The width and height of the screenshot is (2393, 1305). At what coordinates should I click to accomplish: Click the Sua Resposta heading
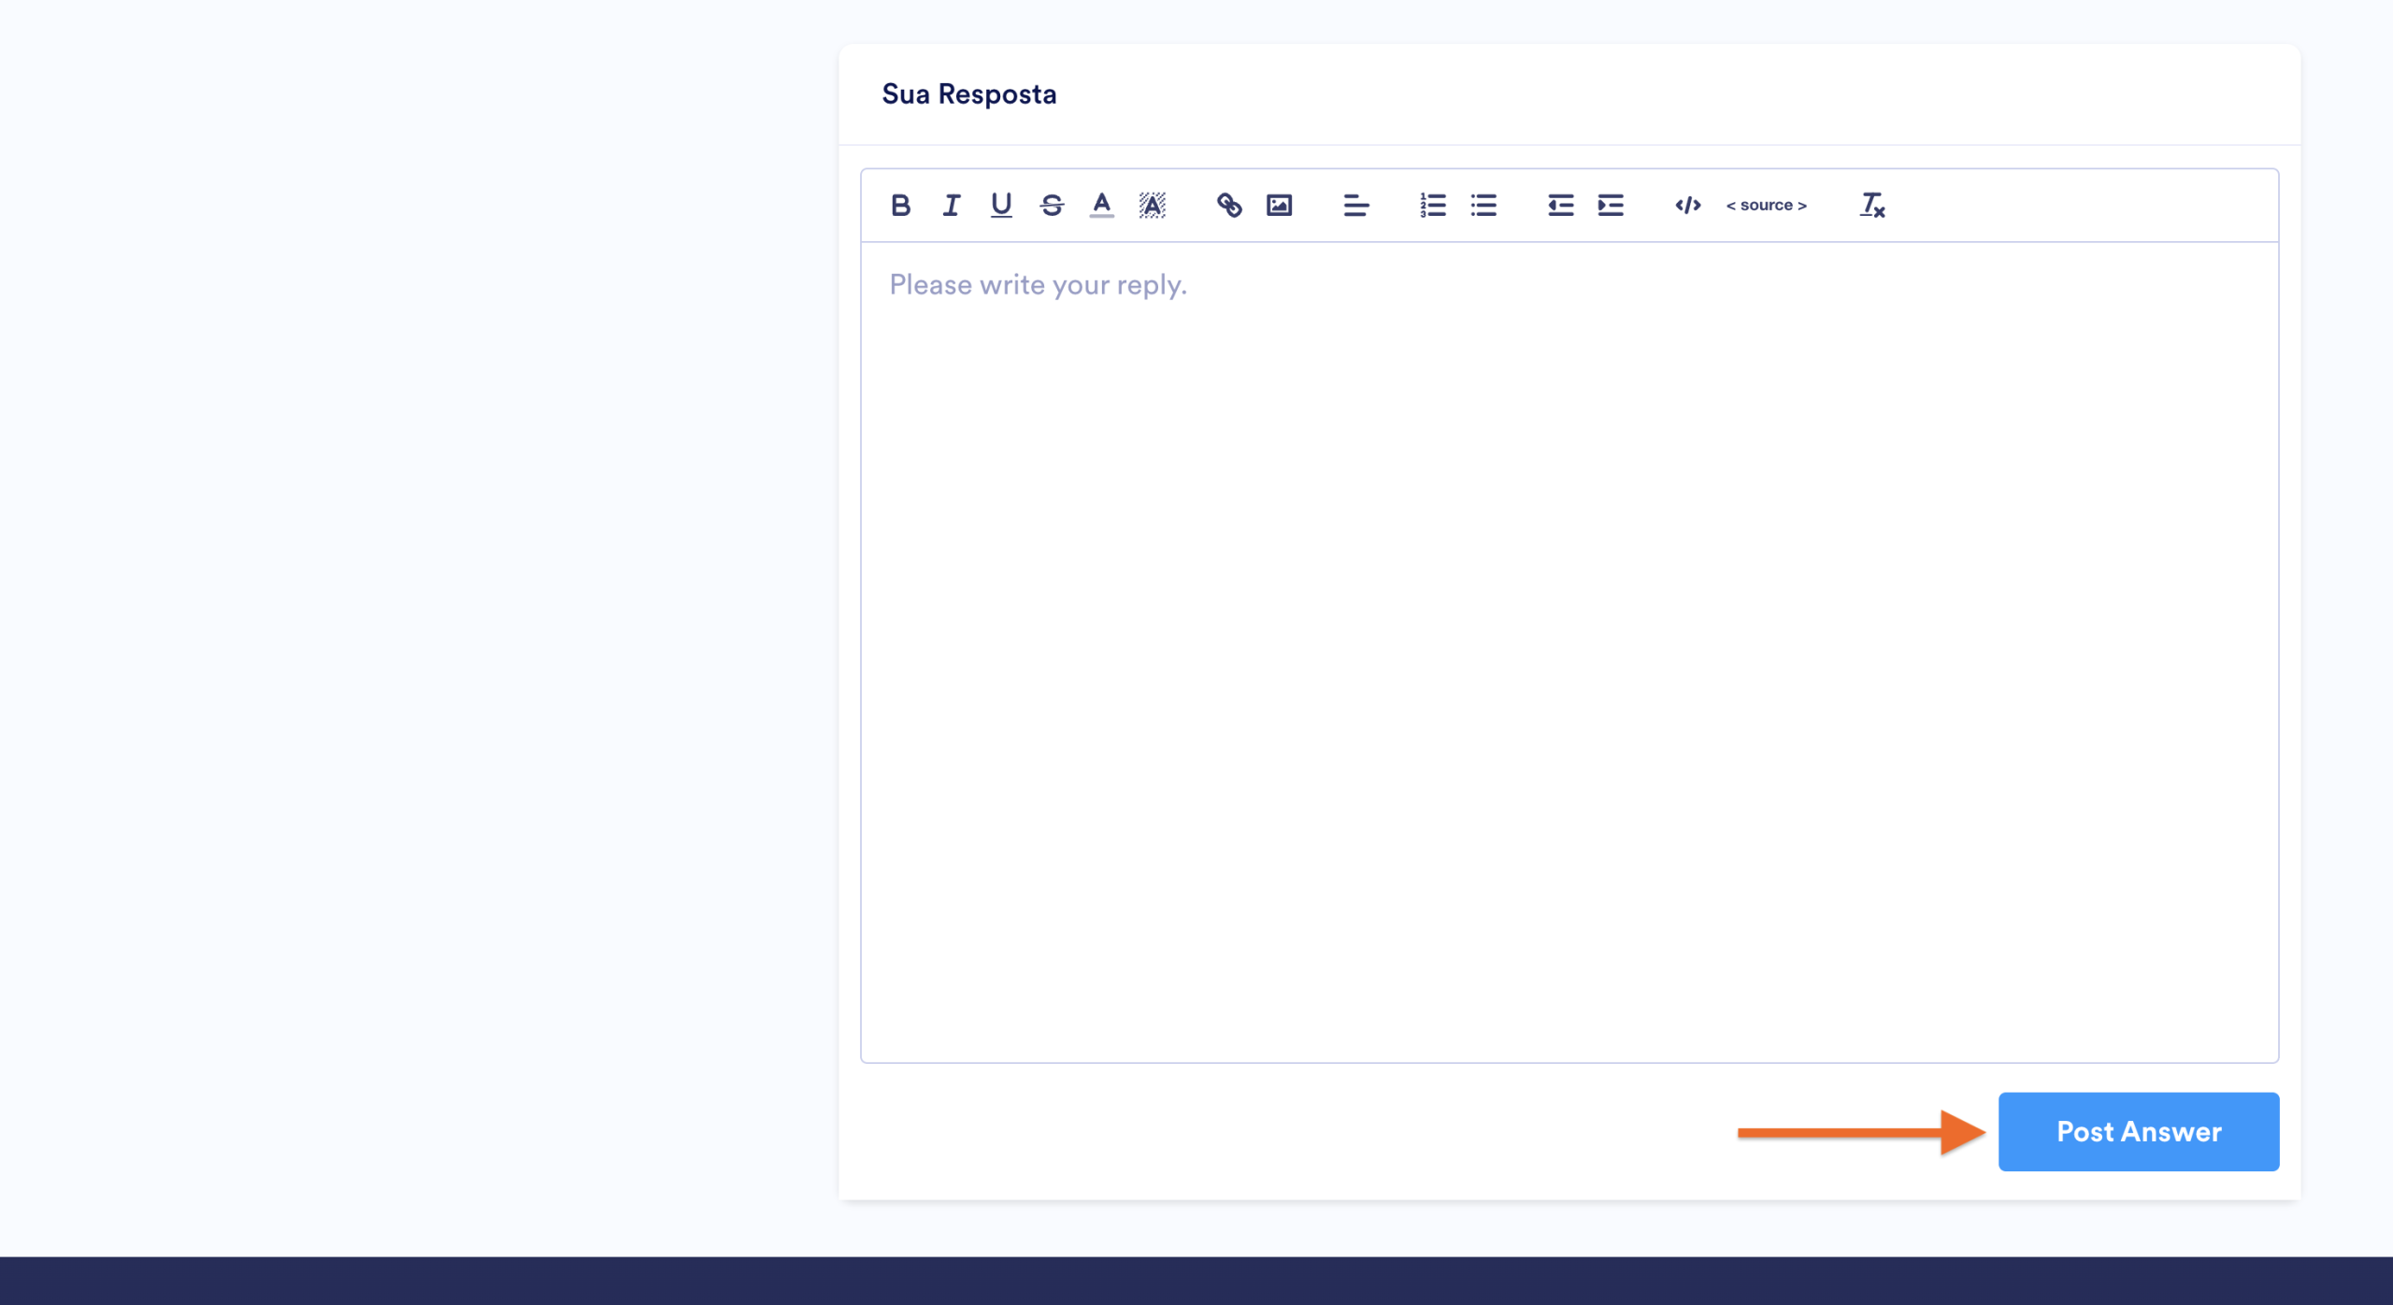(x=968, y=94)
